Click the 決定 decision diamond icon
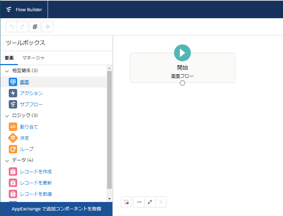 (x=13, y=138)
